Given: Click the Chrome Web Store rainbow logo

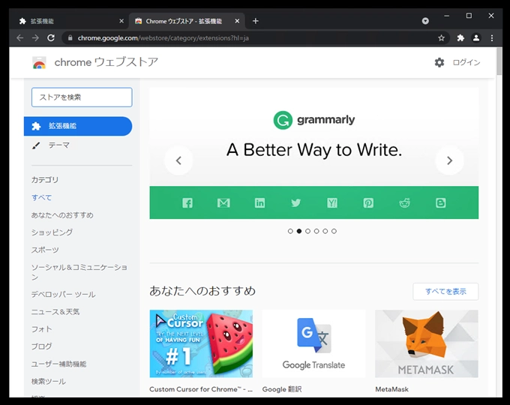Looking at the screenshot, I should [39, 63].
